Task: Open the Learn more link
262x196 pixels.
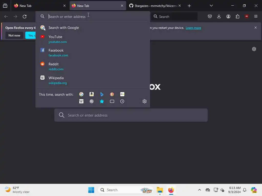Action: point(193,28)
